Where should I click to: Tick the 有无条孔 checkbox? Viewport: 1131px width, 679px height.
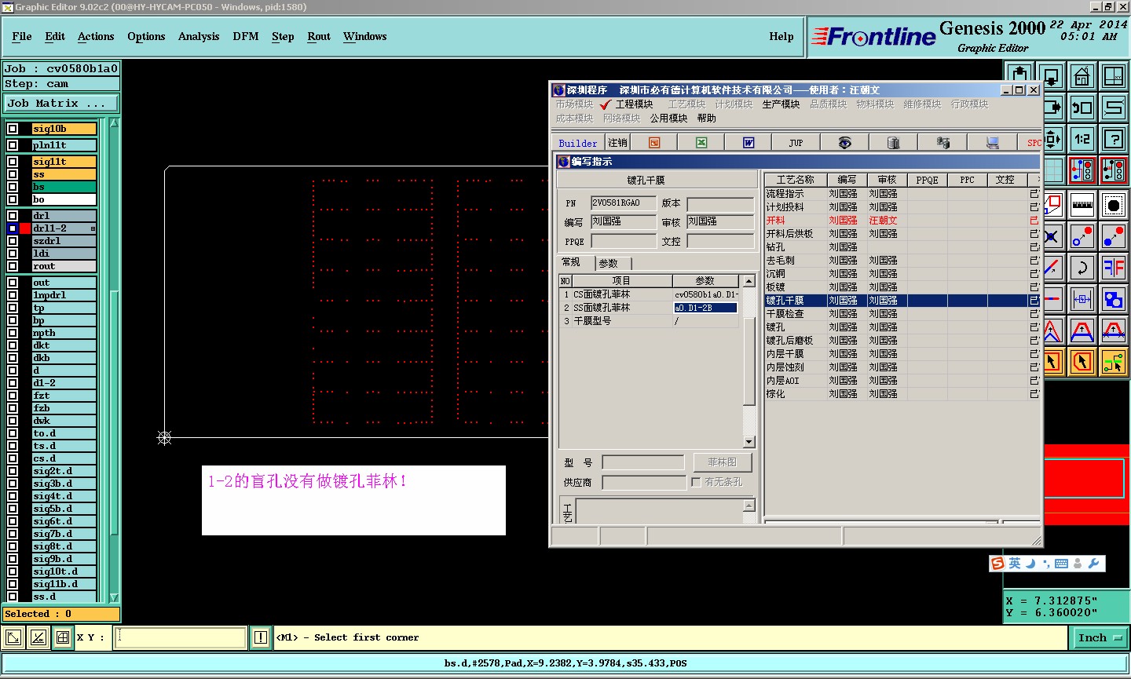[696, 482]
